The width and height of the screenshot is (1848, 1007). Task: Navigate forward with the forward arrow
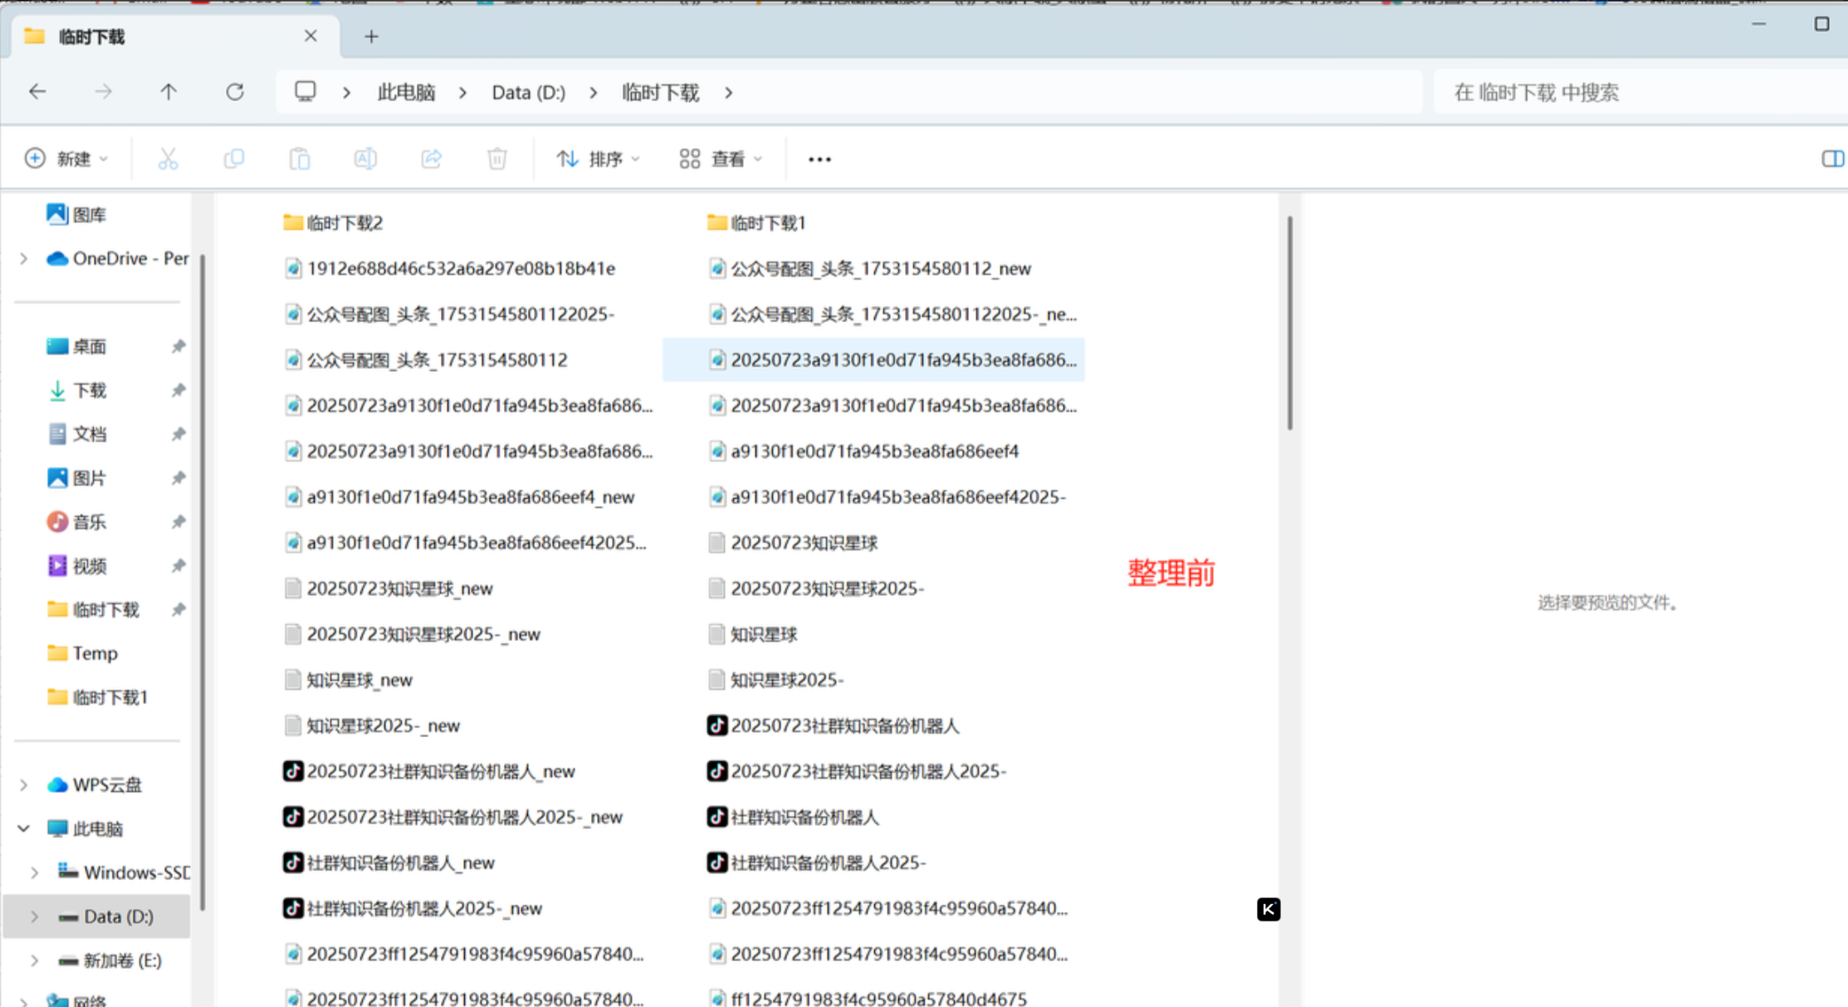[104, 91]
